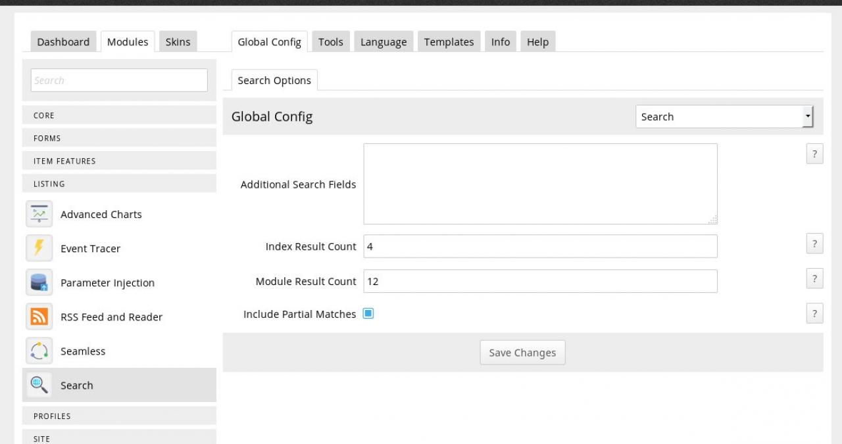Click the Additional Search Fields text area
Image resolution: width=842 pixels, height=444 pixels.
click(x=540, y=184)
